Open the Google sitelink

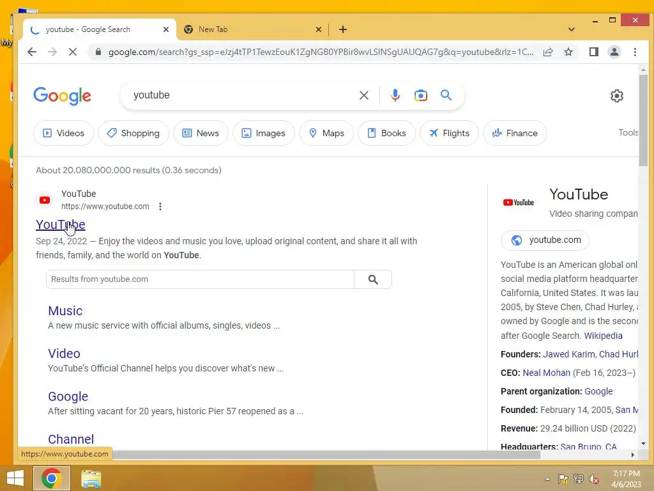coord(68,396)
